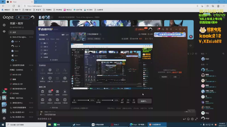Viewport: 227px width, 127px height.
Task: Open the discover compass icon in Oopz sidebar
Action: [x=4, y=25]
